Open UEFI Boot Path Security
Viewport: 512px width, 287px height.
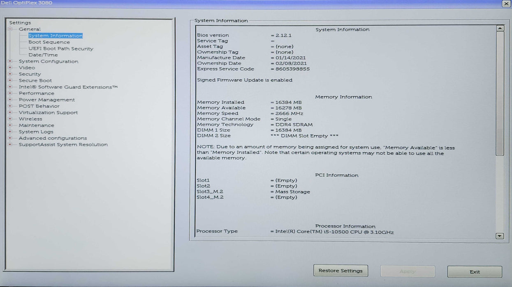tap(61, 48)
